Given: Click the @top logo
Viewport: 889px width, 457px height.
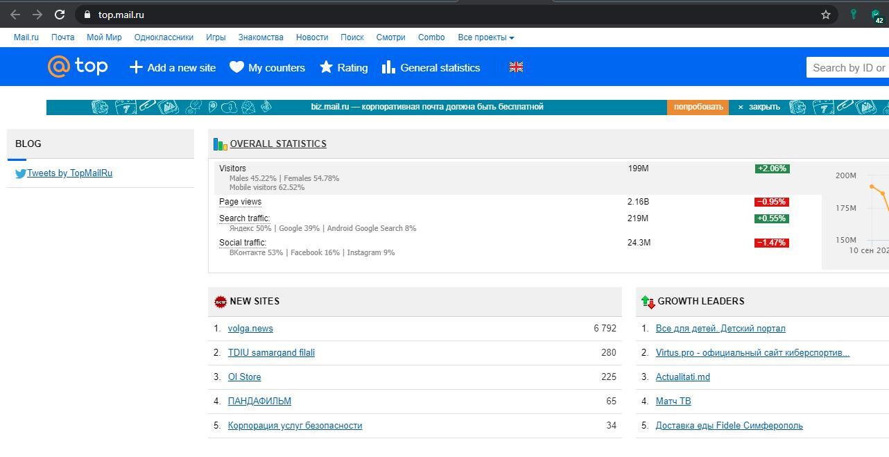Looking at the screenshot, I should (x=78, y=67).
